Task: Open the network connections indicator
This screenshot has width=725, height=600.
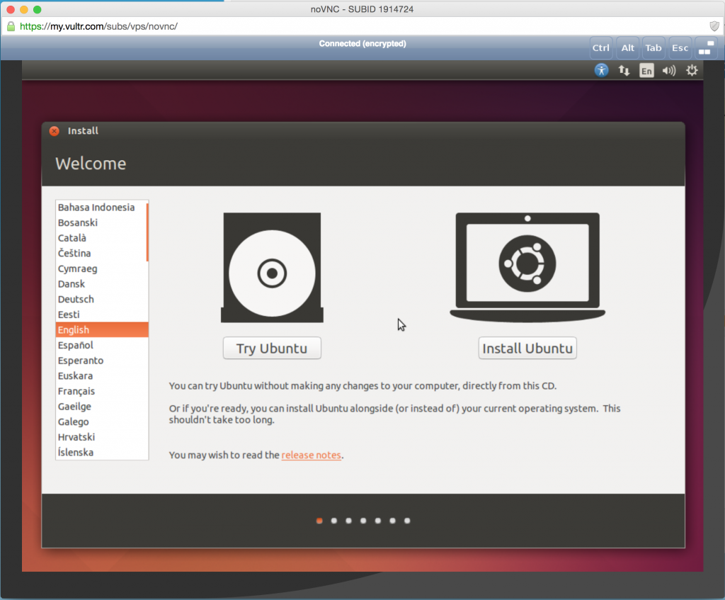Action: click(x=624, y=70)
